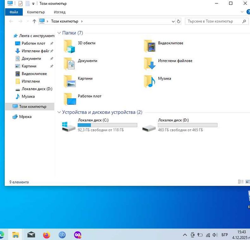Click the Този компютър breadcrumb in address bar
250x240 pixels.
coord(65,21)
